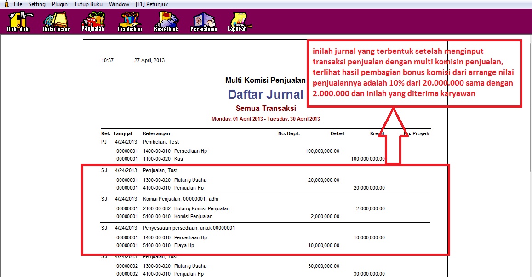Select the Biaya Hp 10,000,000.00 line
Screen dimensions: 532x277
click(184, 245)
